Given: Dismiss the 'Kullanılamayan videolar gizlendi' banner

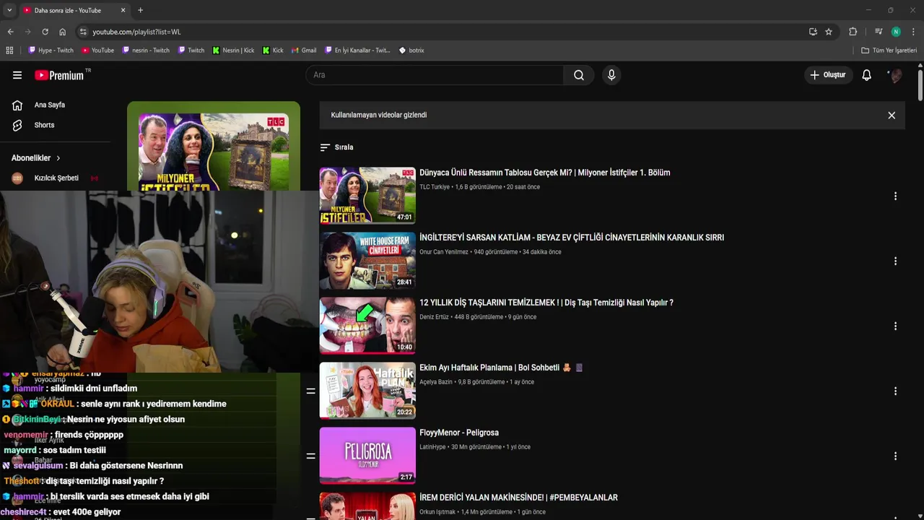Looking at the screenshot, I should pyautogui.click(x=892, y=116).
